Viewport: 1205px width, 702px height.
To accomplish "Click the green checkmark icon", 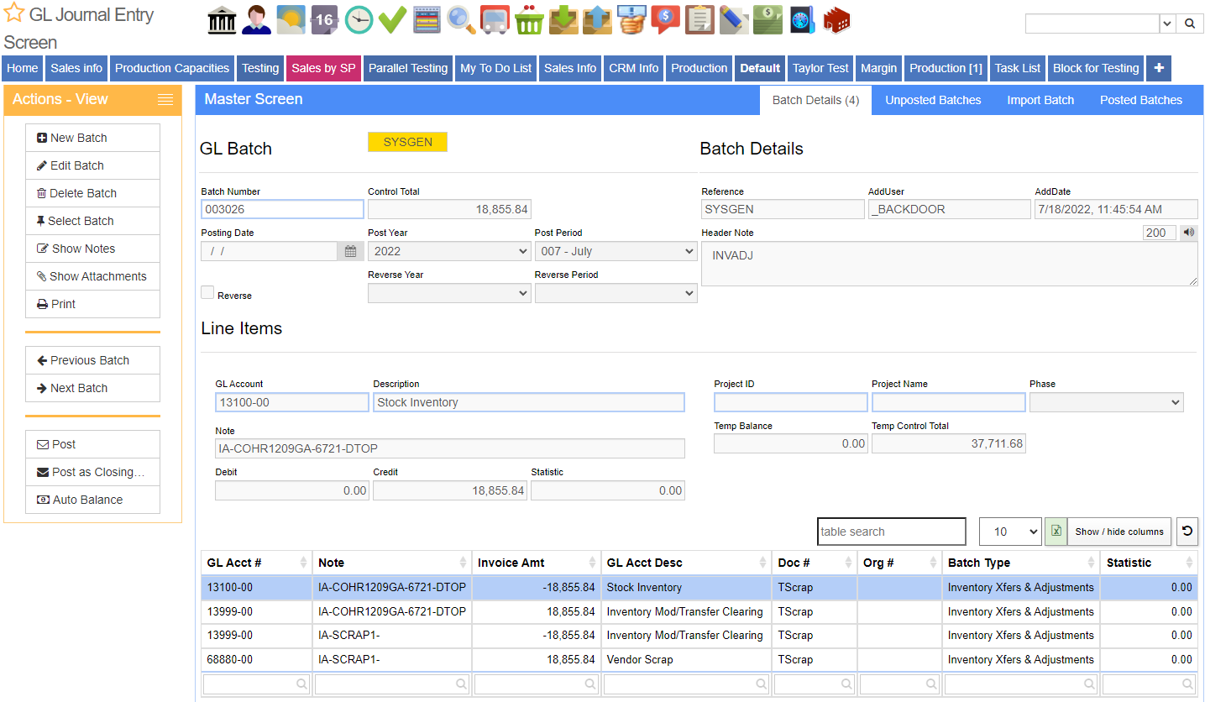I will pyautogui.click(x=392, y=20).
